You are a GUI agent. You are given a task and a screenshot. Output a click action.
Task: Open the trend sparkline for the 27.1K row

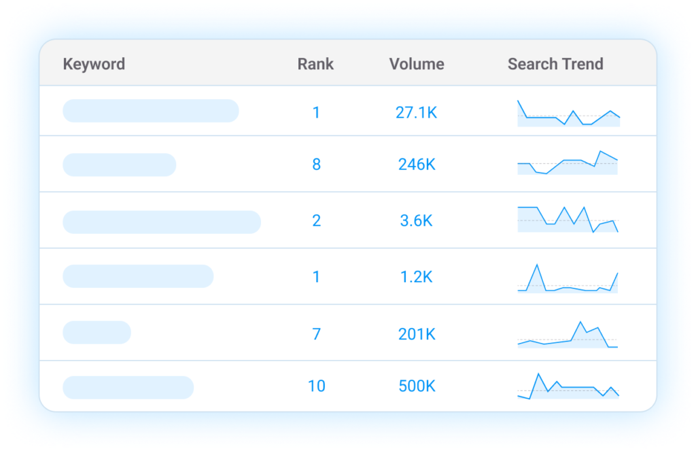point(569,114)
